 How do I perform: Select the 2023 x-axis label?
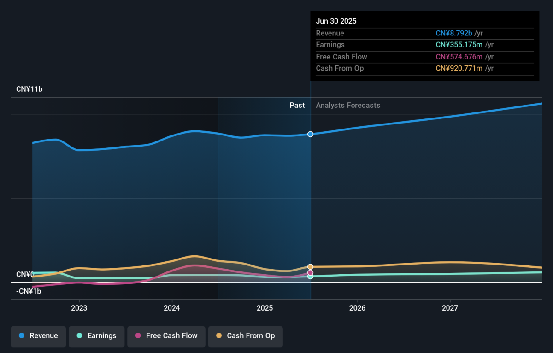[79, 308]
